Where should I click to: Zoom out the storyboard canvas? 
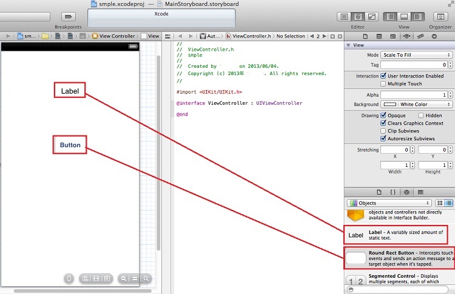[x=124, y=278]
